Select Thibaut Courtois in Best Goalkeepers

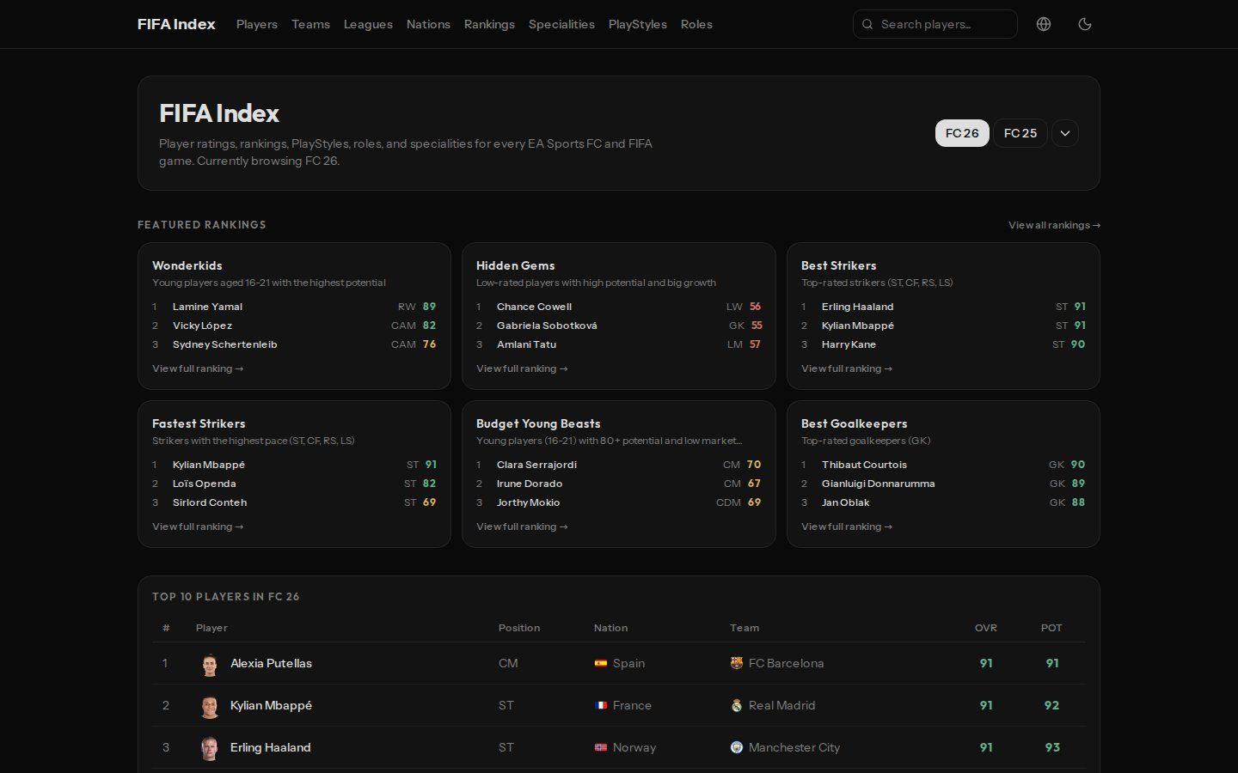864,465
